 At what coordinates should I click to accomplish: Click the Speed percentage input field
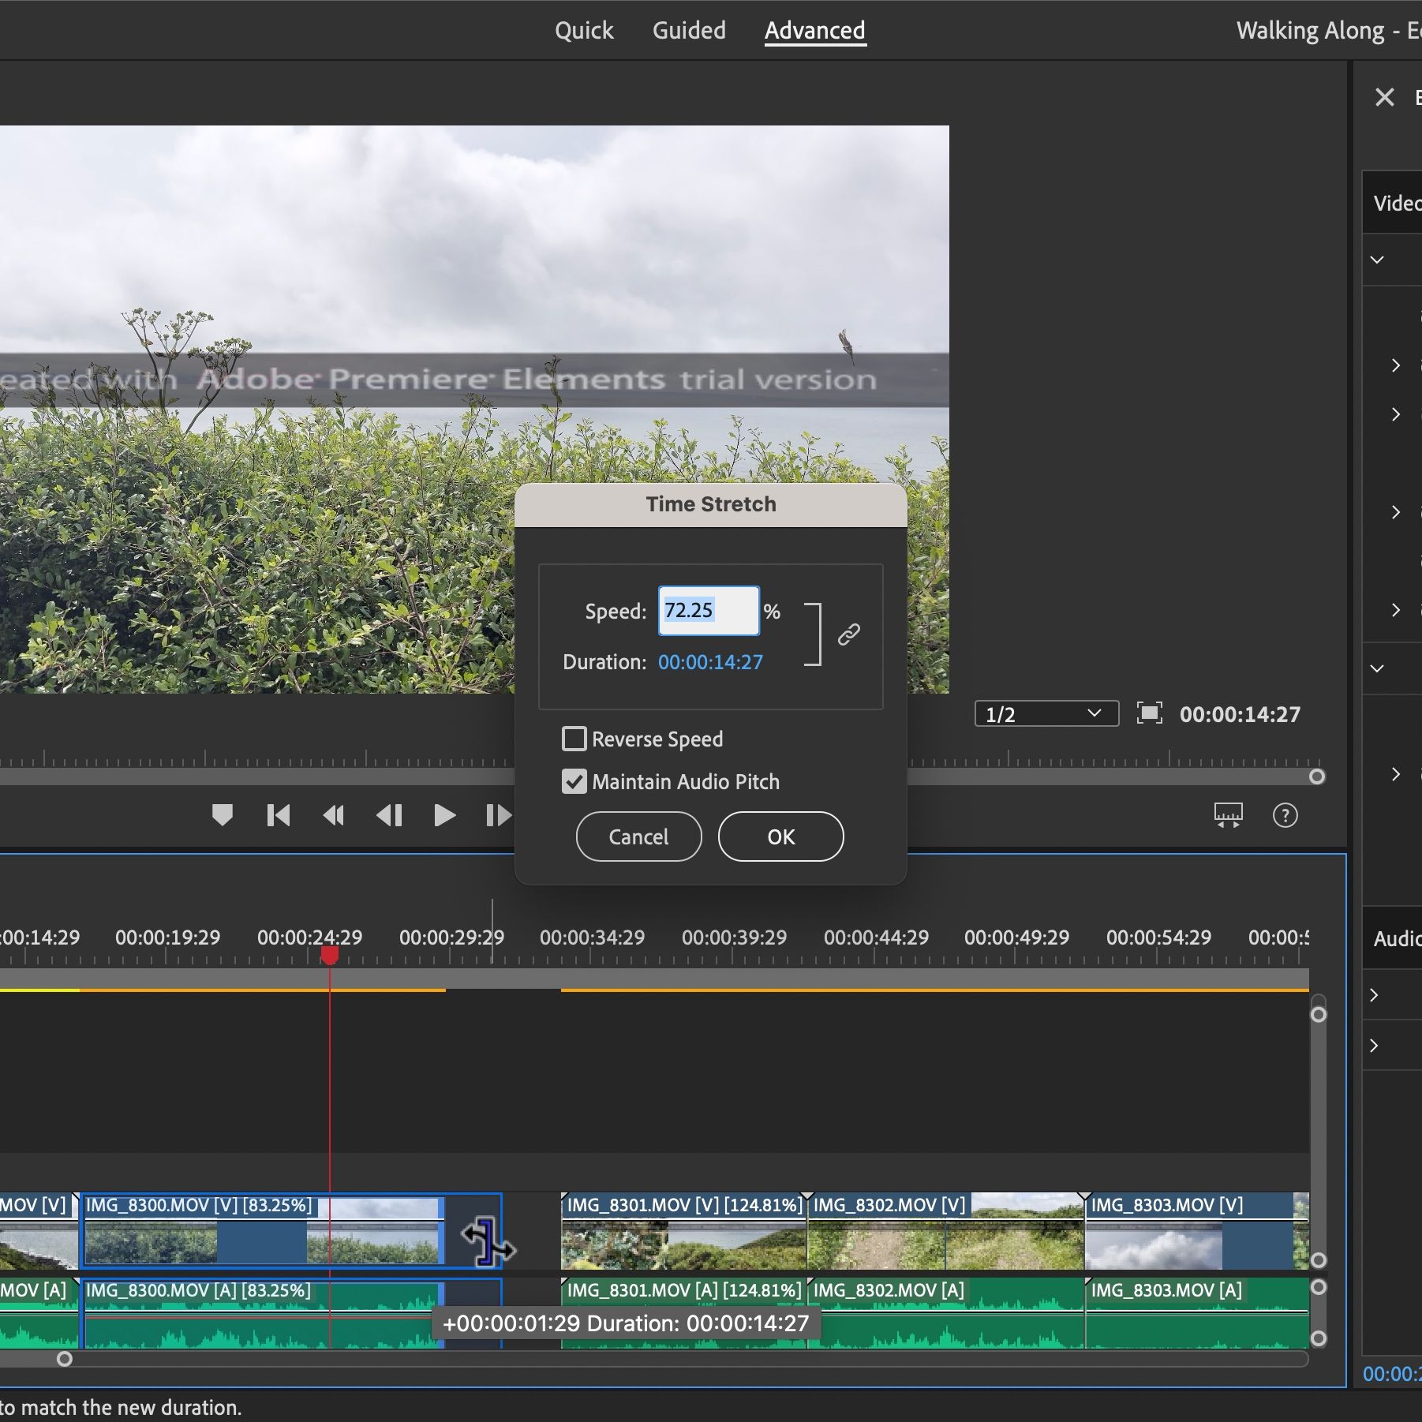coord(708,611)
